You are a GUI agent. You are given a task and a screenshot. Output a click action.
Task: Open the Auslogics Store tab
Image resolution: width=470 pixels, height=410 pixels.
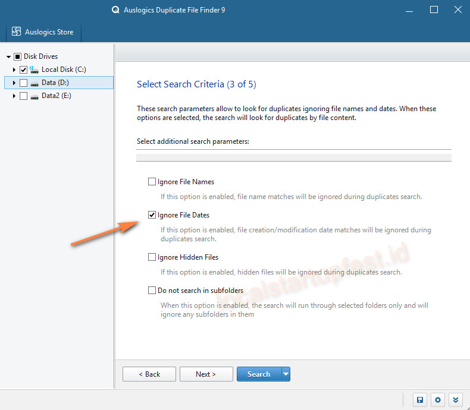click(43, 32)
